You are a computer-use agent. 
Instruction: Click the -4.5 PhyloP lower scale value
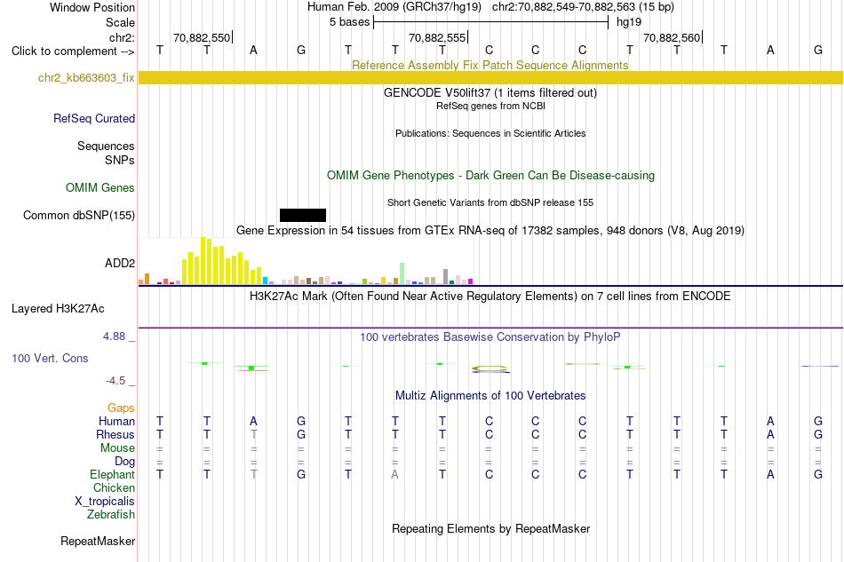tap(115, 381)
